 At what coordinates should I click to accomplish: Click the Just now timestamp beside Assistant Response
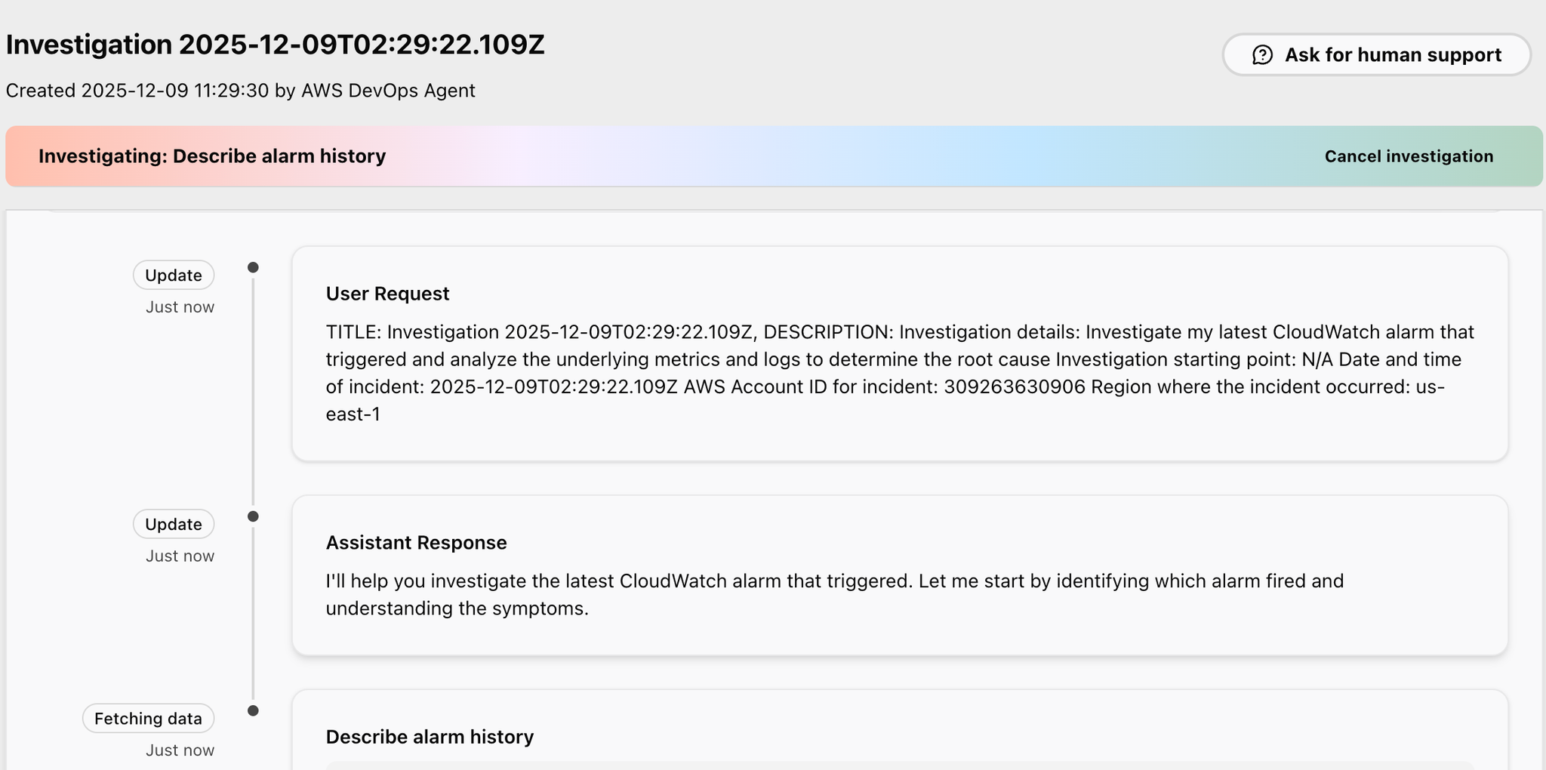coord(180,556)
